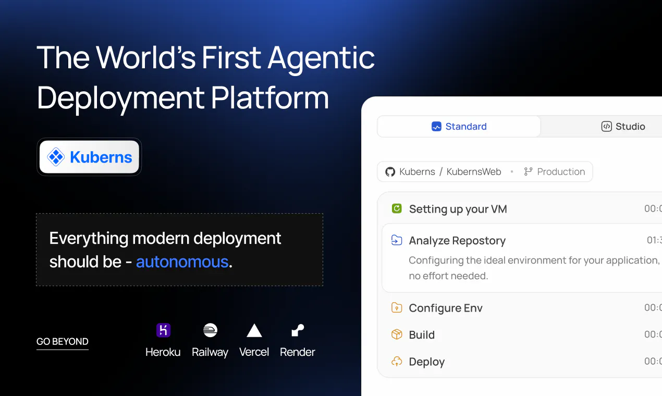Screen dimensions: 662x396
Task: Click the GitHub icon beside Kuberns / KubernsWeb
Action: pos(390,171)
